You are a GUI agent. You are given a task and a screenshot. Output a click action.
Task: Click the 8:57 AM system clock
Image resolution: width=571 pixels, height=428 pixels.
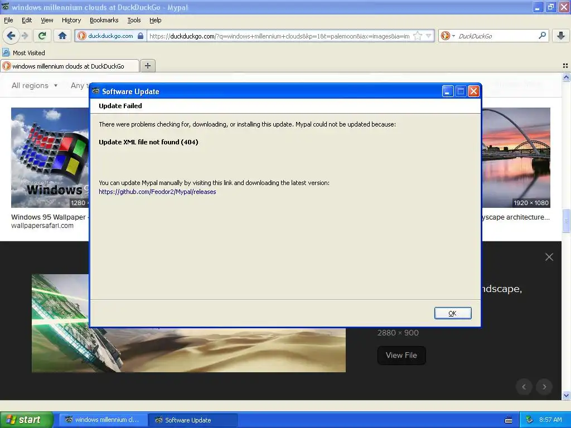550,420
